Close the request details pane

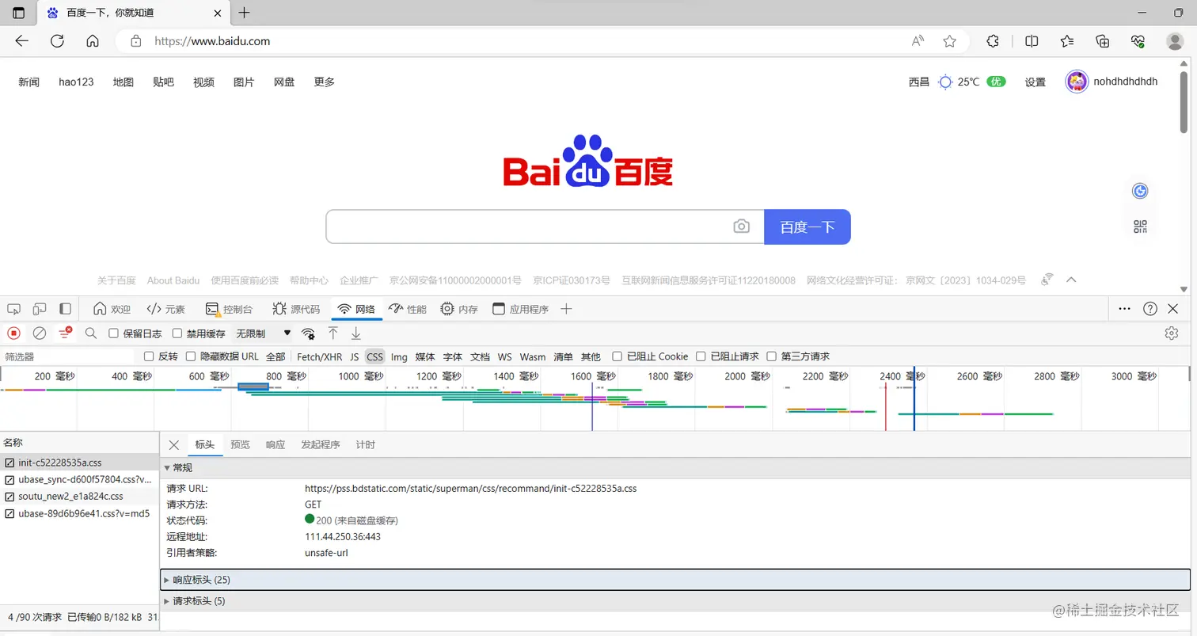(174, 444)
